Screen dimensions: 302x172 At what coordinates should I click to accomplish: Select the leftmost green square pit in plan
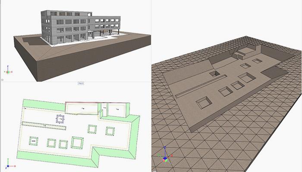tap(33, 140)
